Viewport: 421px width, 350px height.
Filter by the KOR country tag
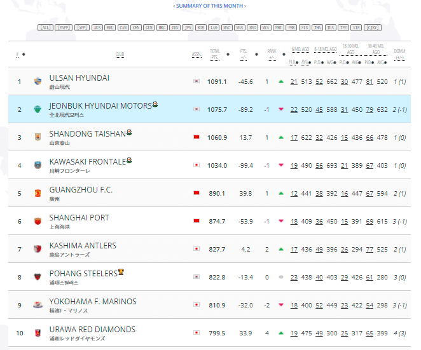200,28
